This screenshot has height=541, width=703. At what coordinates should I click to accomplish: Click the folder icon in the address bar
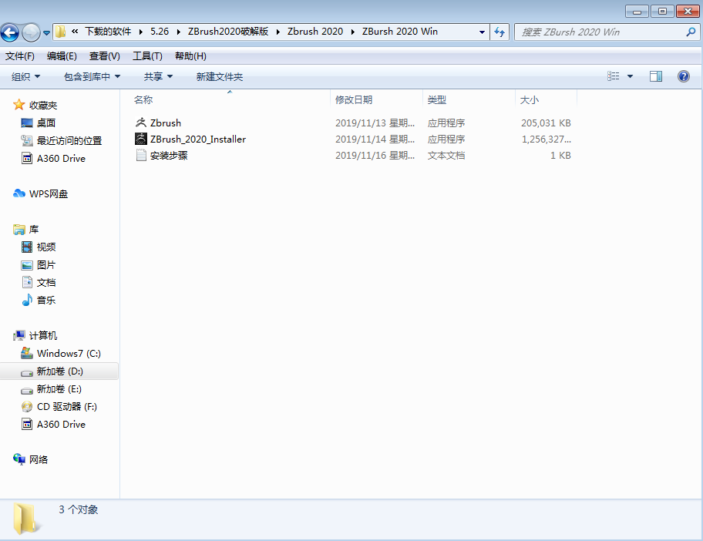[x=61, y=32]
